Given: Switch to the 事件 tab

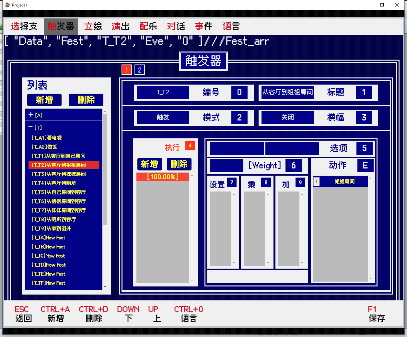Looking at the screenshot, I should [203, 26].
